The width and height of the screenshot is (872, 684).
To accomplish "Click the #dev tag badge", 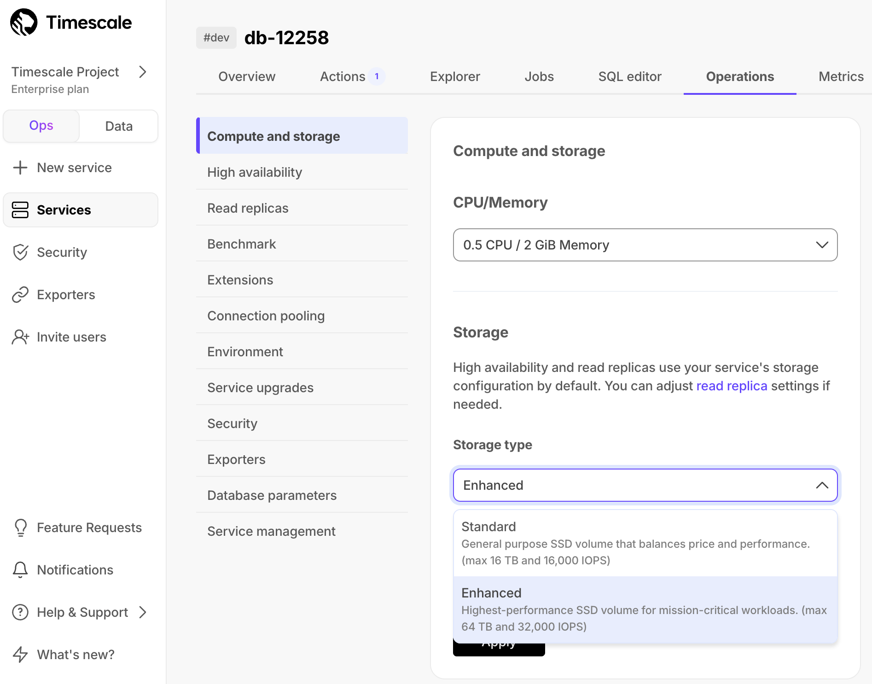I will pyautogui.click(x=216, y=38).
